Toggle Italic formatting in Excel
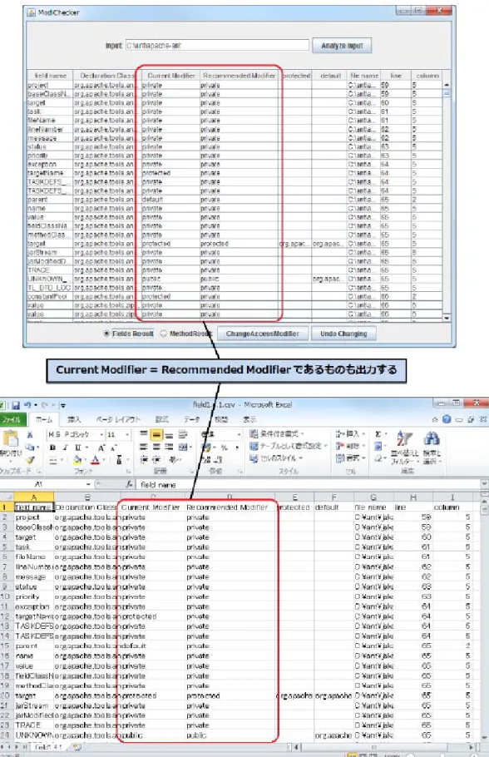 [65, 448]
